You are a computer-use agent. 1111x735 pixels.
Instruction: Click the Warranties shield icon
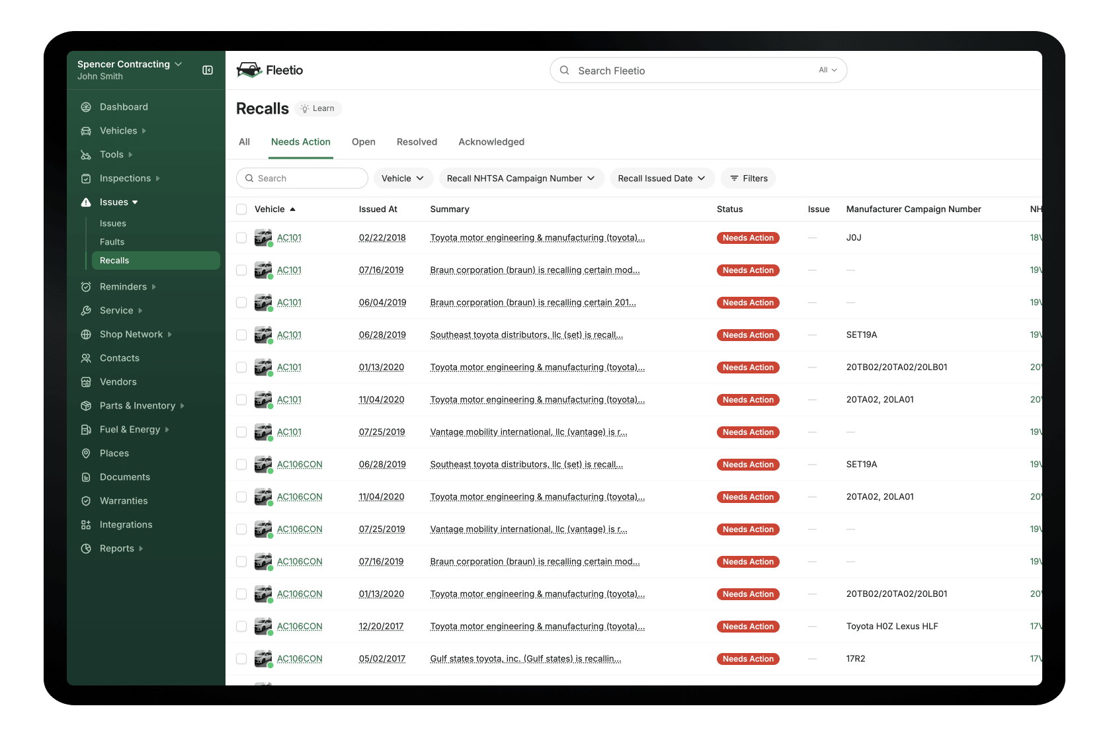click(86, 501)
